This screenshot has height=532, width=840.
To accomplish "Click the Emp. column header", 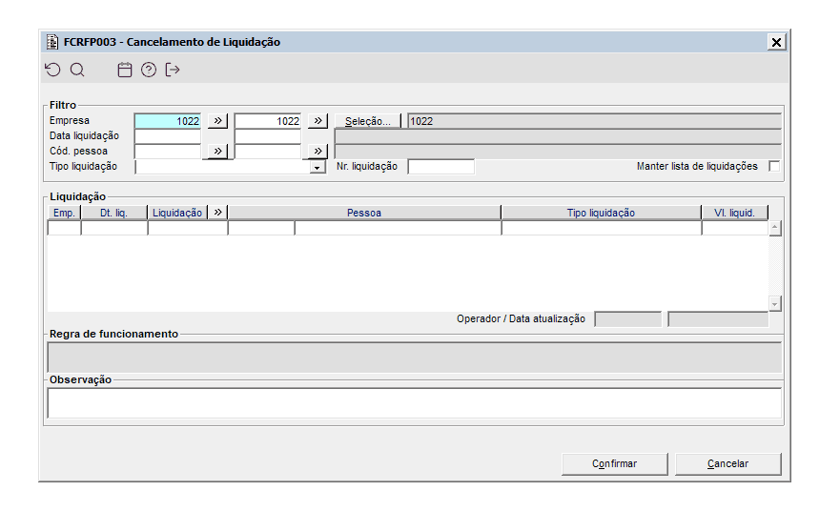I will 64,213.
